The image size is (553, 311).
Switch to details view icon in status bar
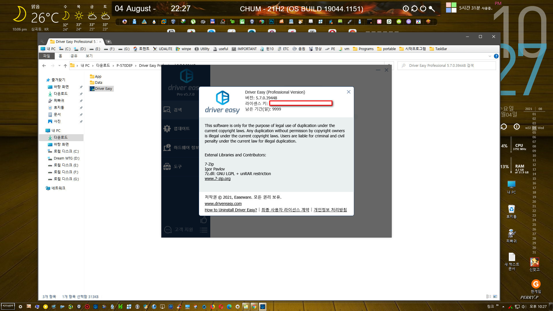[x=489, y=296]
